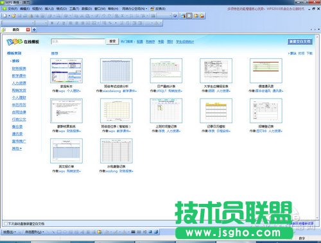
Task: Click the Align Left icon
Action: (71, 23)
